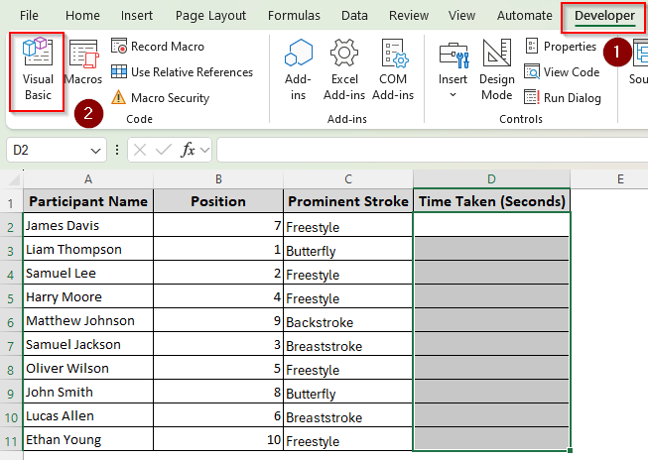Select cell with James Davis
648x460 pixels.
[x=88, y=225]
